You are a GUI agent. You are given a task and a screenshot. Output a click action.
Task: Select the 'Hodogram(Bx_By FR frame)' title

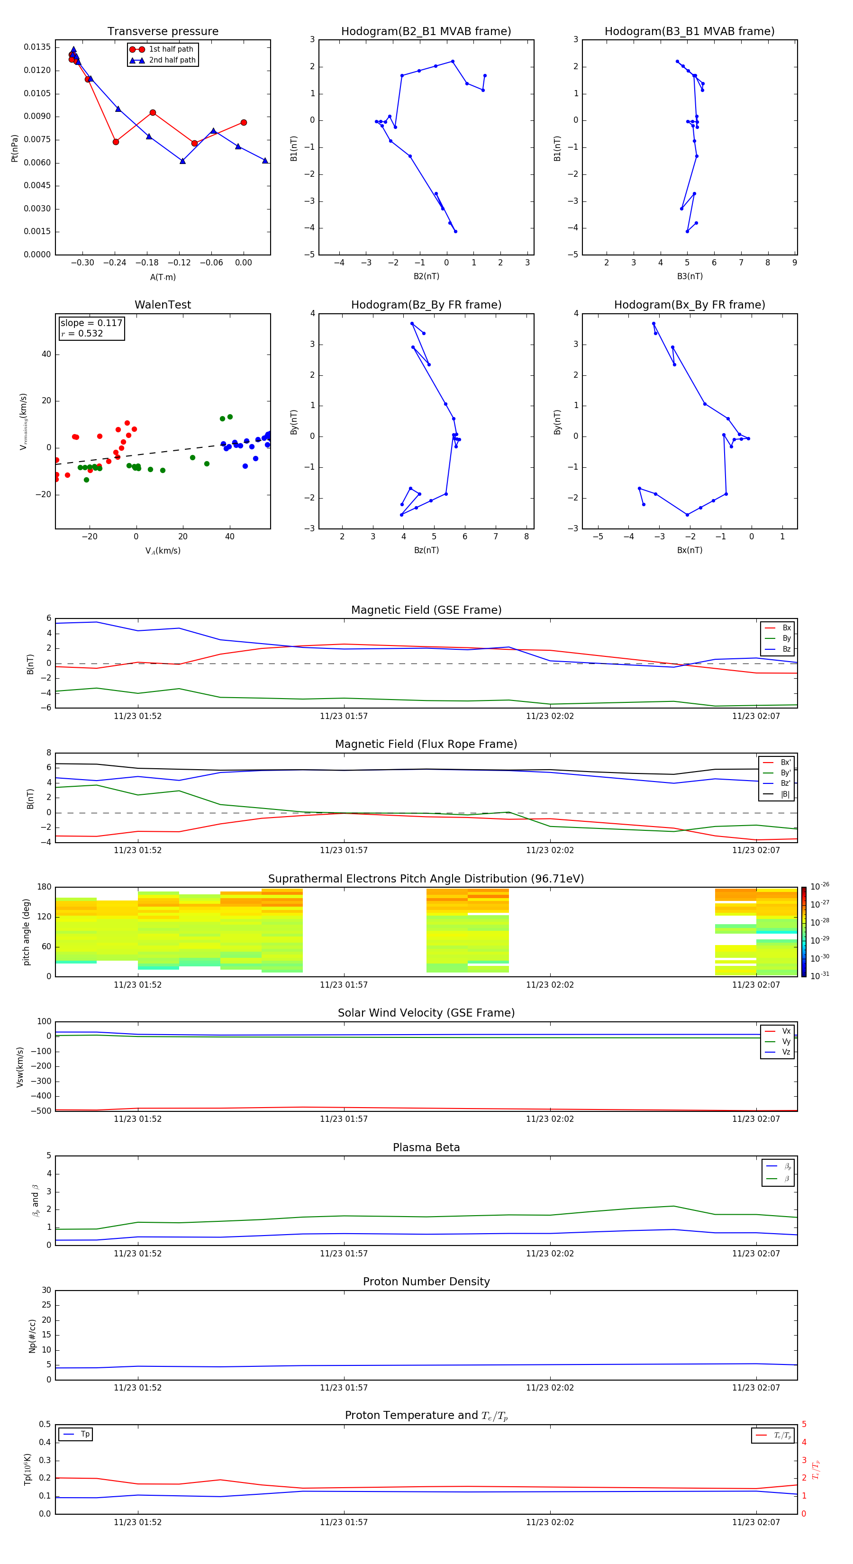pyautogui.click(x=690, y=305)
